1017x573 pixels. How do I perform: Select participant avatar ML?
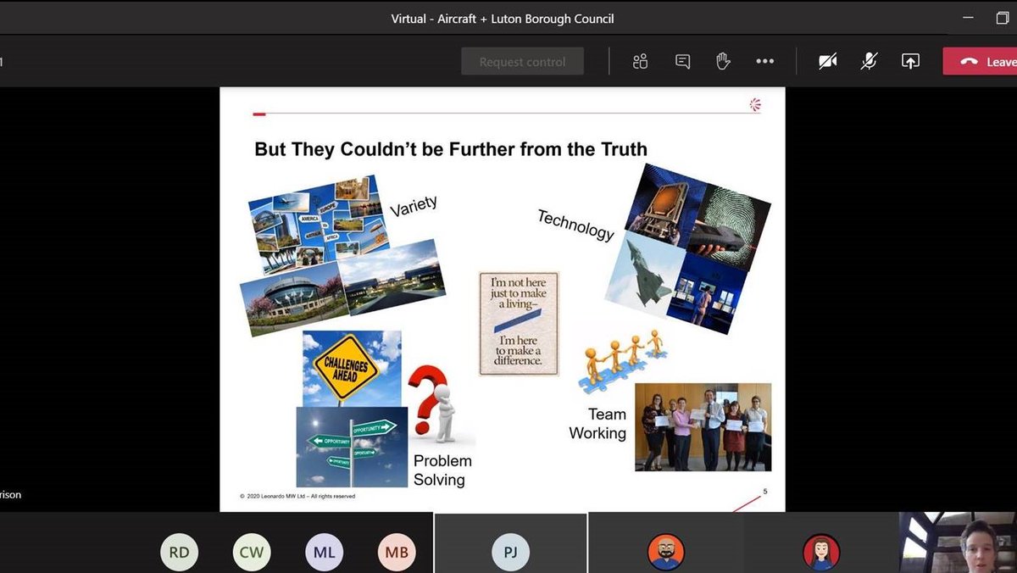pos(324,553)
